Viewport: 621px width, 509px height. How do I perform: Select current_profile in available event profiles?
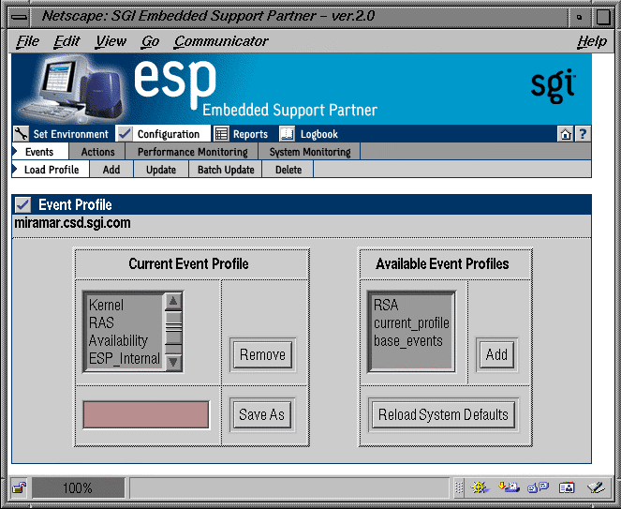(411, 322)
